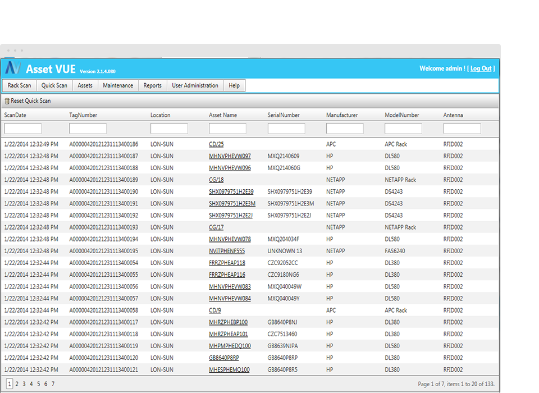The image size is (539, 393).
Task: Switch to the Reports tab
Action: 152,85
